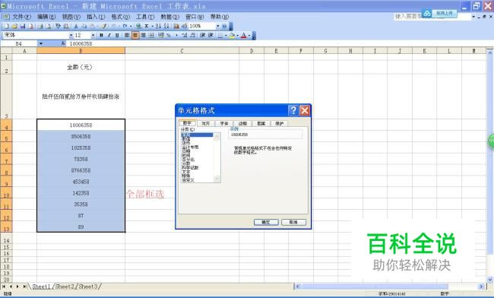Image resolution: width=494 pixels, height=298 pixels.
Task: Open the 文件 (File) menu
Action: (x=21, y=17)
